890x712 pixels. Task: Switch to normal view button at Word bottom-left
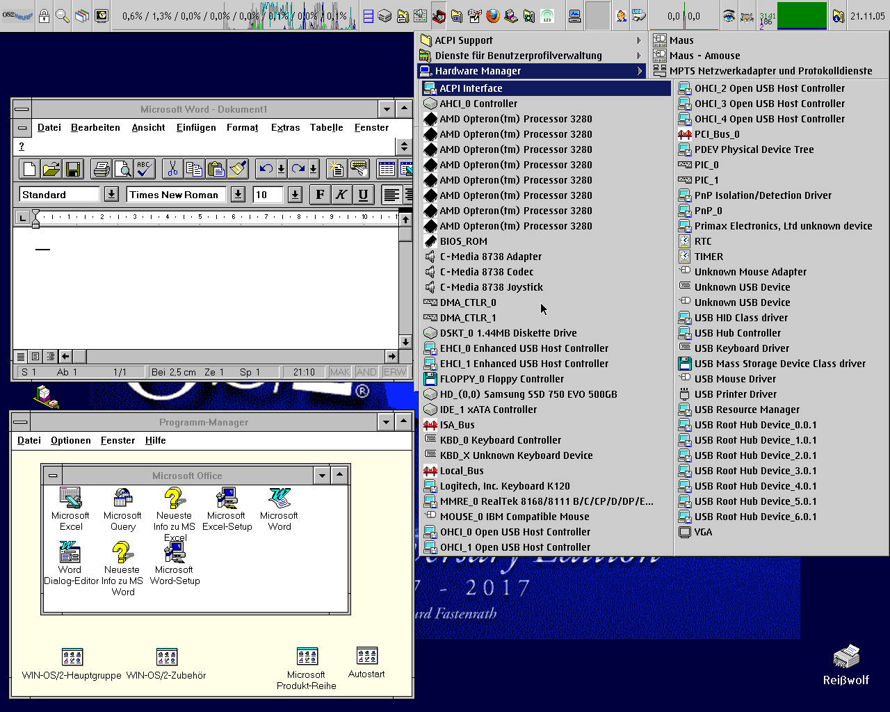21,356
